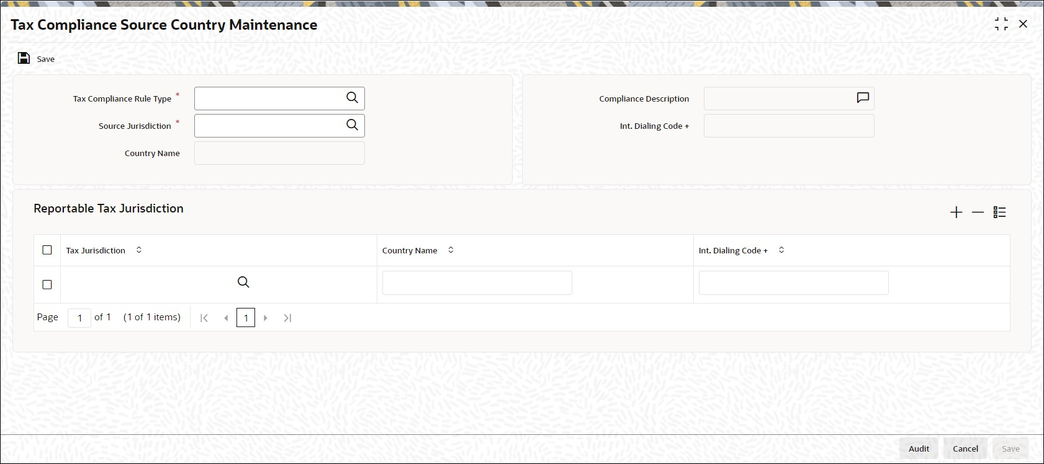Viewport: 1044px width, 464px height.
Task: Add a row to Reportable Tax Jurisdiction
Action: coord(956,212)
